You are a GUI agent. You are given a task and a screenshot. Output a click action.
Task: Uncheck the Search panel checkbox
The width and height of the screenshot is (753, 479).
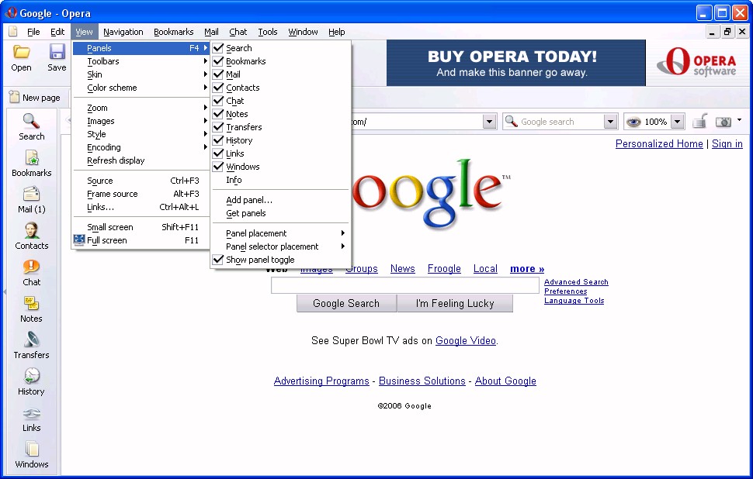click(218, 48)
